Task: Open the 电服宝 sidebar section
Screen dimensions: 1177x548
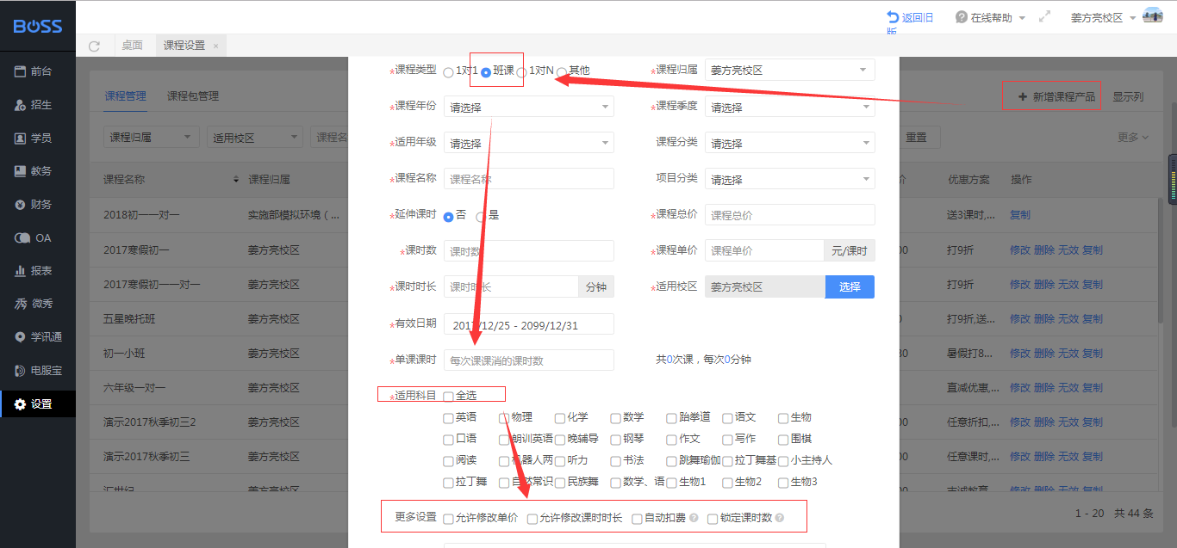Action: point(38,370)
